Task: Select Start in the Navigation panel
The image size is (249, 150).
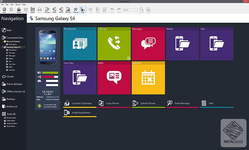Action: (x=7, y=30)
